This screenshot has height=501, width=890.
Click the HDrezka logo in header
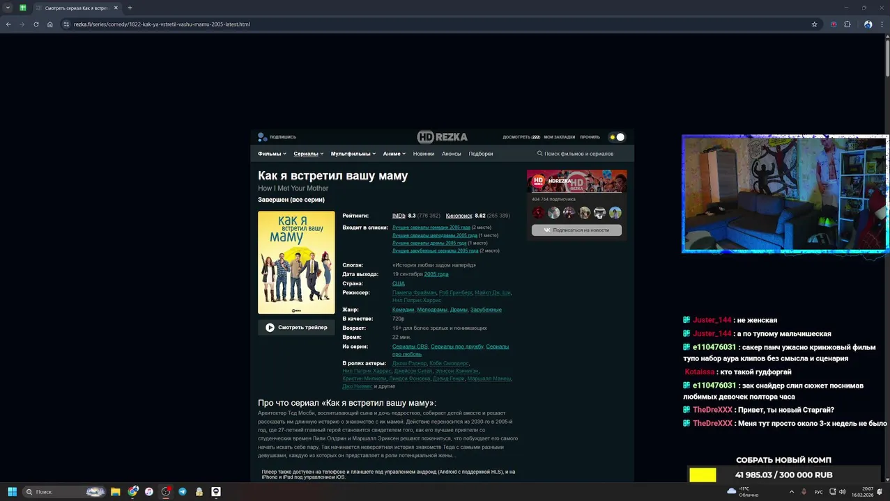pyautogui.click(x=443, y=136)
